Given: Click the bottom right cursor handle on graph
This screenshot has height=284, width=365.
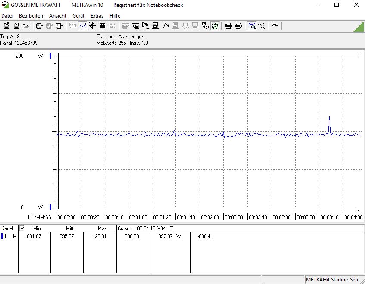Looking at the screenshot, I should (x=357, y=209).
